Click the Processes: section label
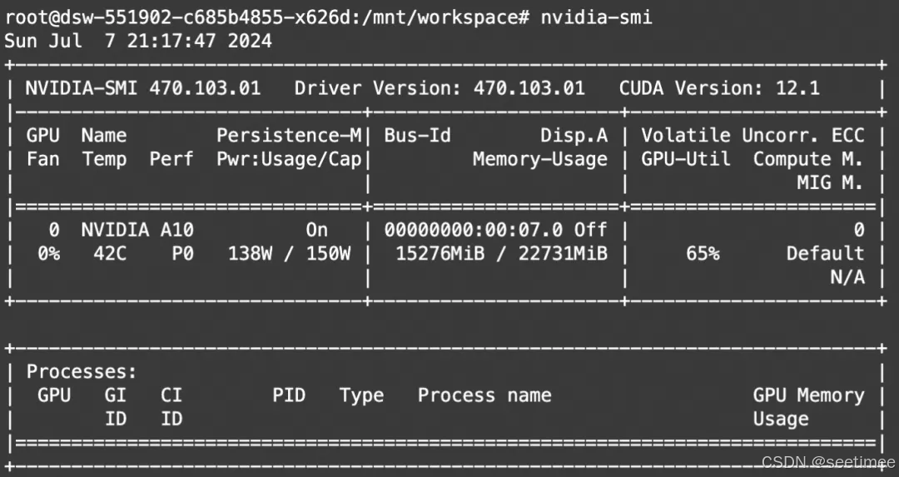899x477 pixels. 82,372
